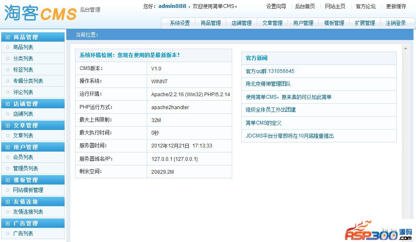Select the apache2handler value

(x=170, y=107)
